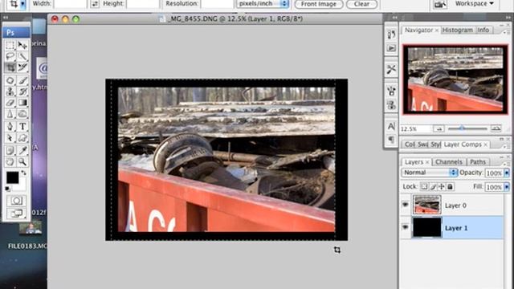
Task: Toggle lock image pixels
Action: tap(433, 186)
